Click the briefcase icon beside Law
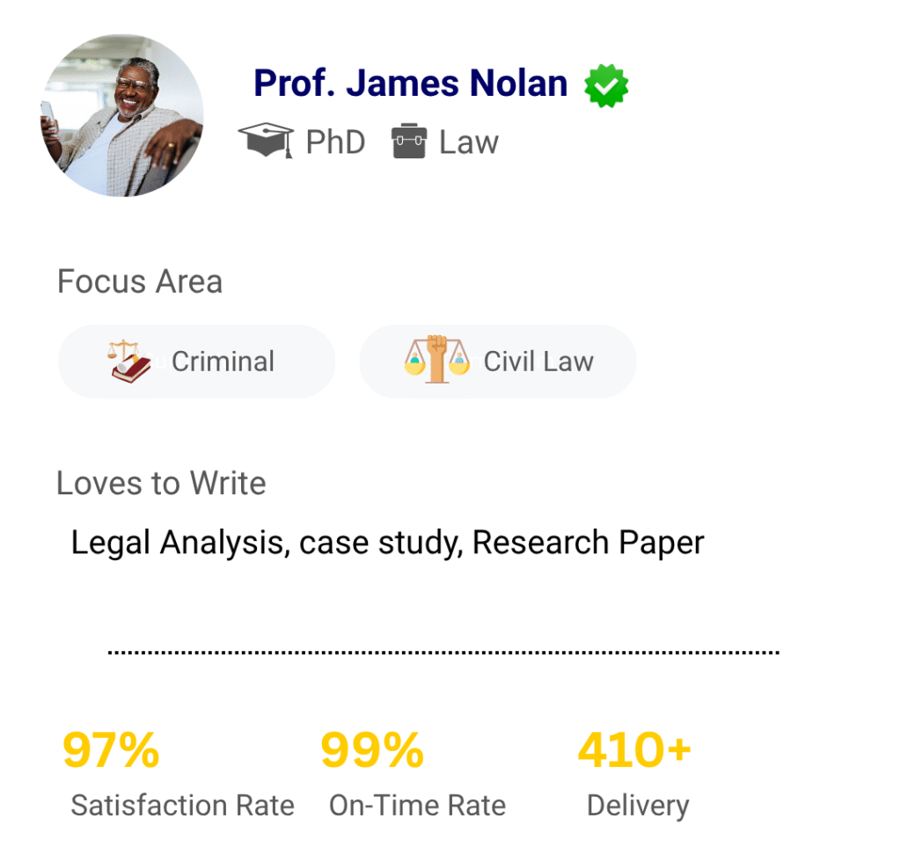Viewport: 901px width, 862px height. click(x=409, y=142)
